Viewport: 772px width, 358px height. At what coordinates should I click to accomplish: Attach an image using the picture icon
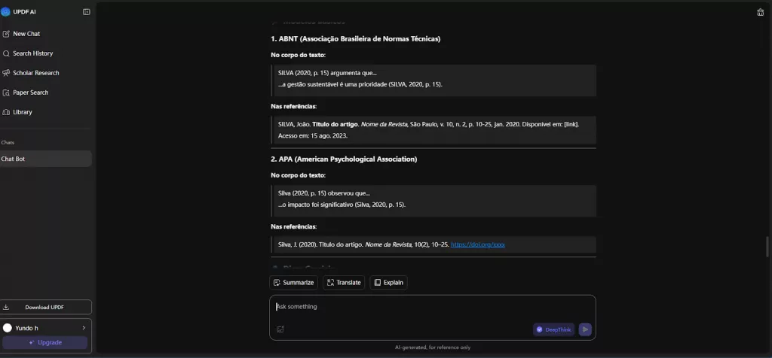pos(280,329)
